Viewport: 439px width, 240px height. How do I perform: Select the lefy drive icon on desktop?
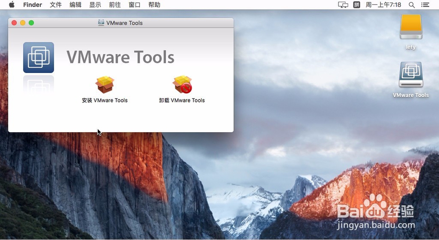pyautogui.click(x=411, y=27)
